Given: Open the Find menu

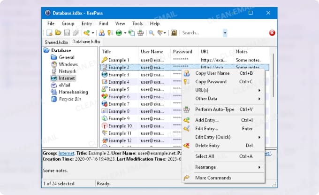Looking at the screenshot, I should click(104, 23).
